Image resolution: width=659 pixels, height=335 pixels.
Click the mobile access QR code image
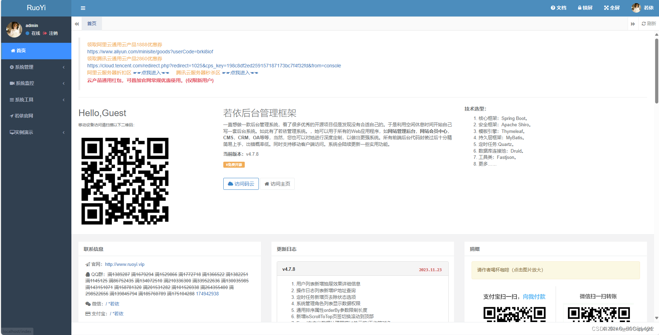pos(125,181)
